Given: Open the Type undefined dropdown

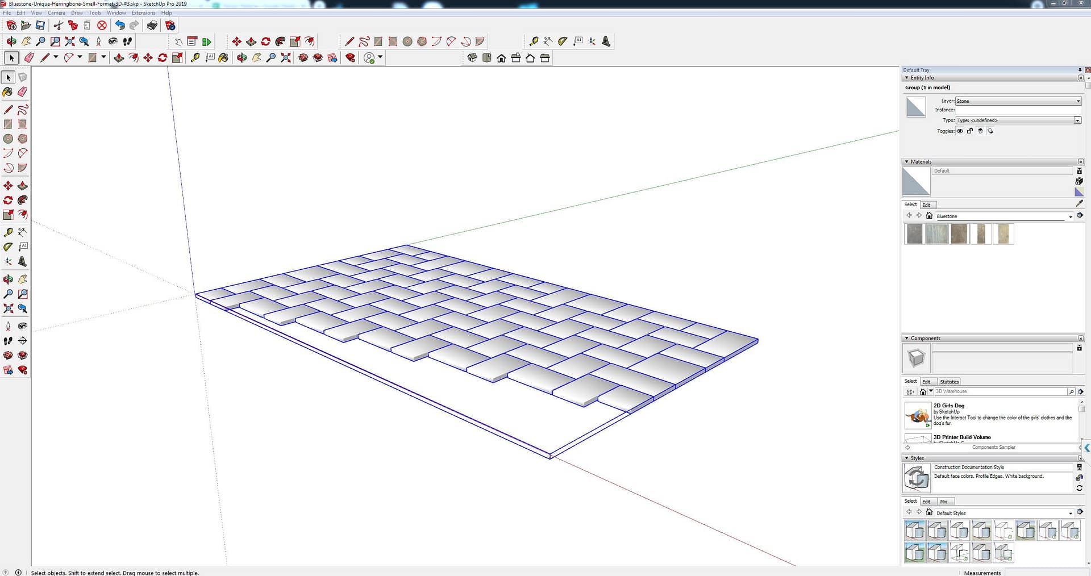Looking at the screenshot, I should tap(1018, 120).
